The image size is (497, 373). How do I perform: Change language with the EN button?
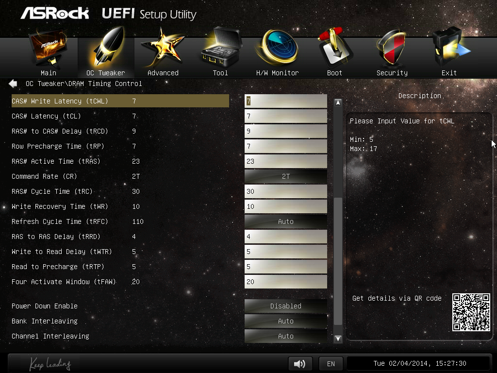(x=331, y=364)
